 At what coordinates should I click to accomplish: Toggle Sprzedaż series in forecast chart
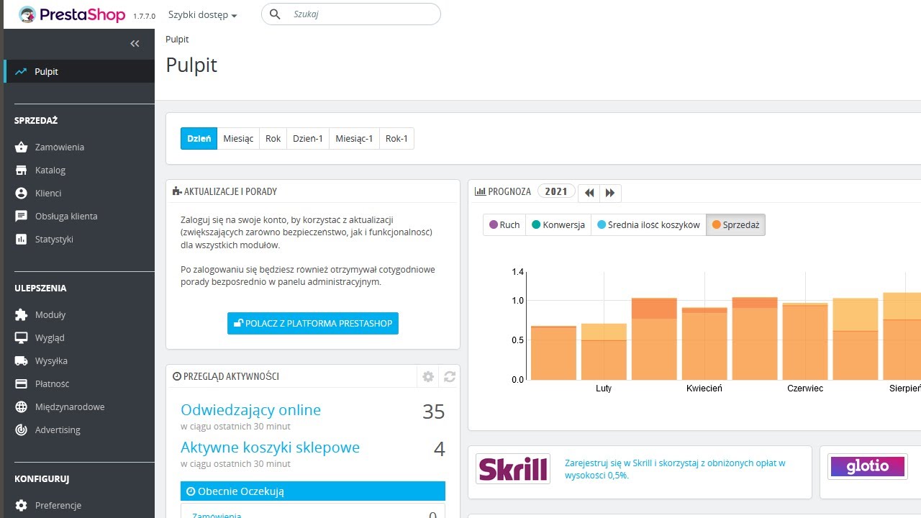[x=735, y=224]
